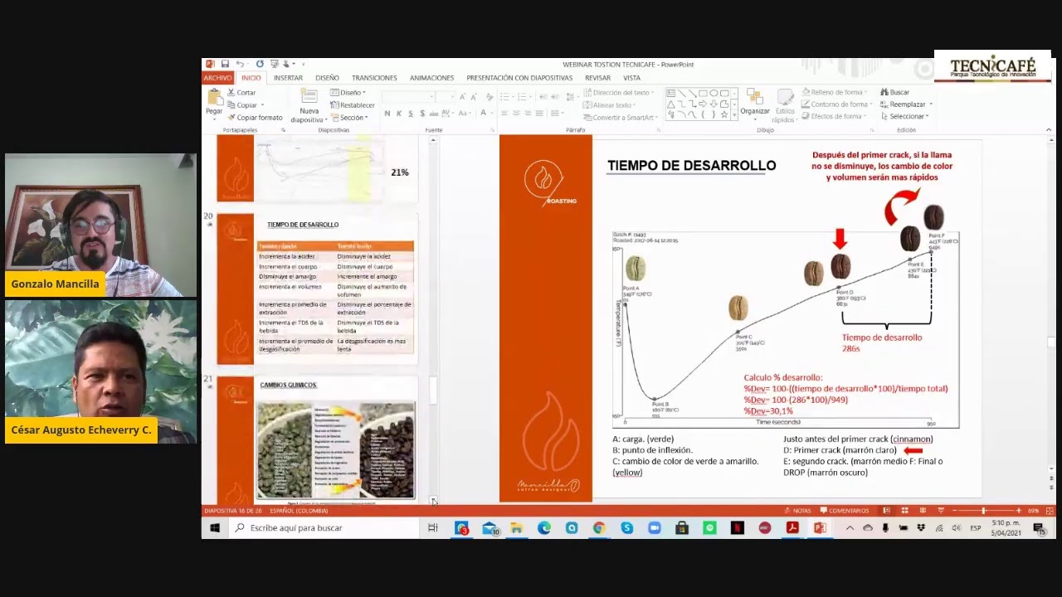
Task: Pick the oval shape in shapes gallery
Action: [x=714, y=93]
